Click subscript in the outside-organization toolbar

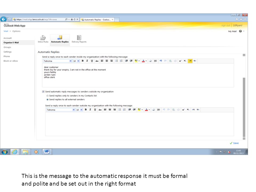click(188, 110)
